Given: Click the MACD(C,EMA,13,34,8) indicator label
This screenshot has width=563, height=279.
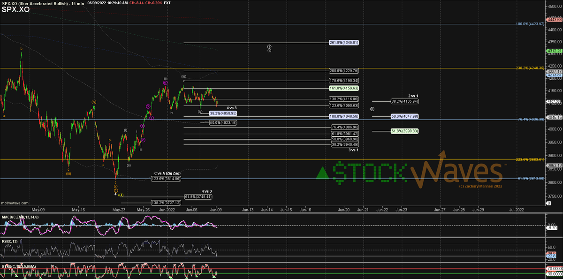Looking at the screenshot, I should [x=20, y=217].
